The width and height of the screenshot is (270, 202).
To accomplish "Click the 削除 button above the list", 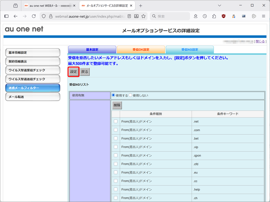I will pos(117,105).
